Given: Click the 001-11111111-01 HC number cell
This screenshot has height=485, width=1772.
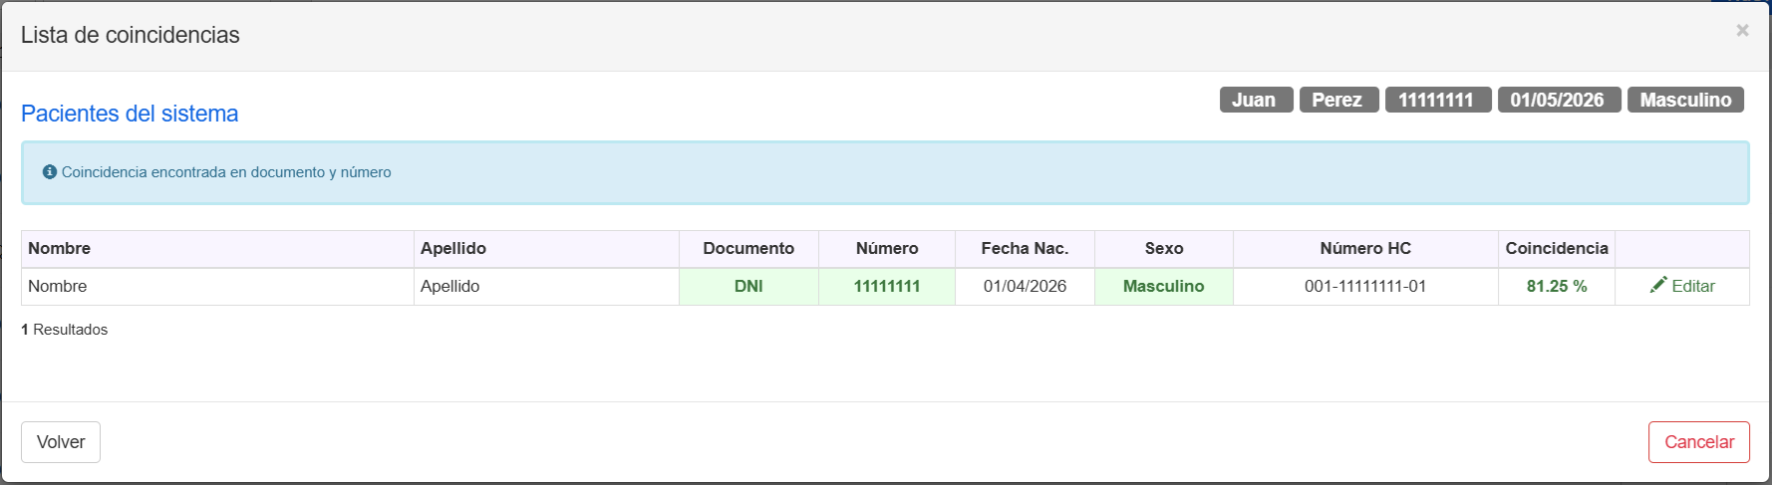Looking at the screenshot, I should [x=1365, y=287].
